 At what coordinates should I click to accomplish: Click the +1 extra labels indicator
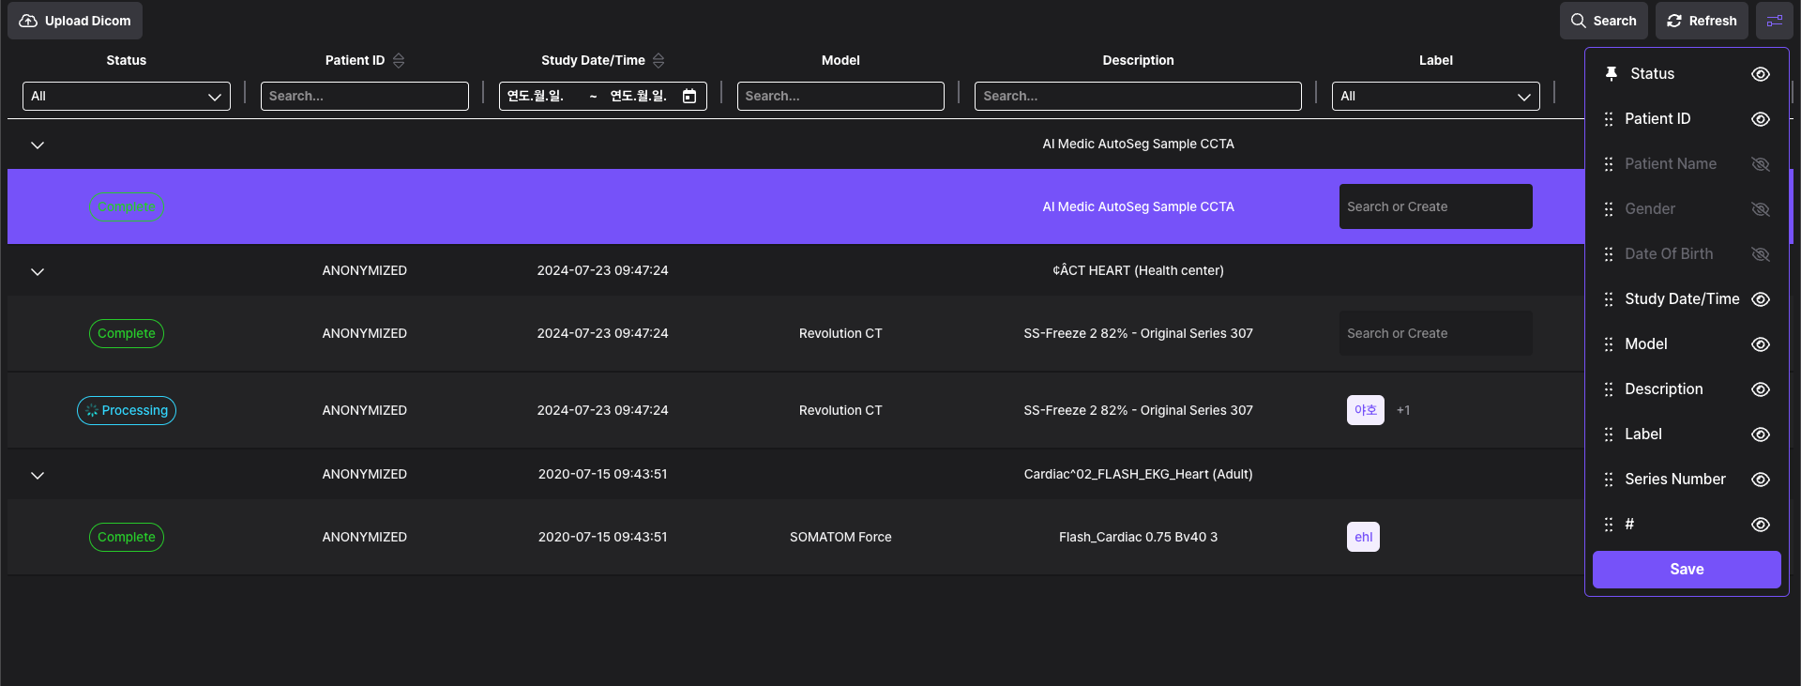(1403, 410)
